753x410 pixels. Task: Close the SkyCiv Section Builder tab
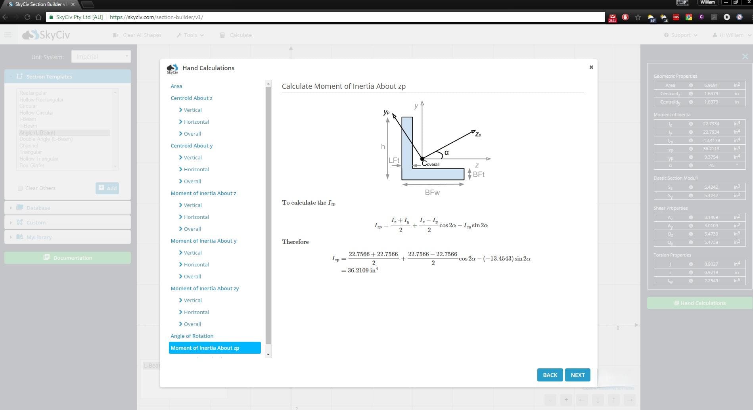pos(73,4)
